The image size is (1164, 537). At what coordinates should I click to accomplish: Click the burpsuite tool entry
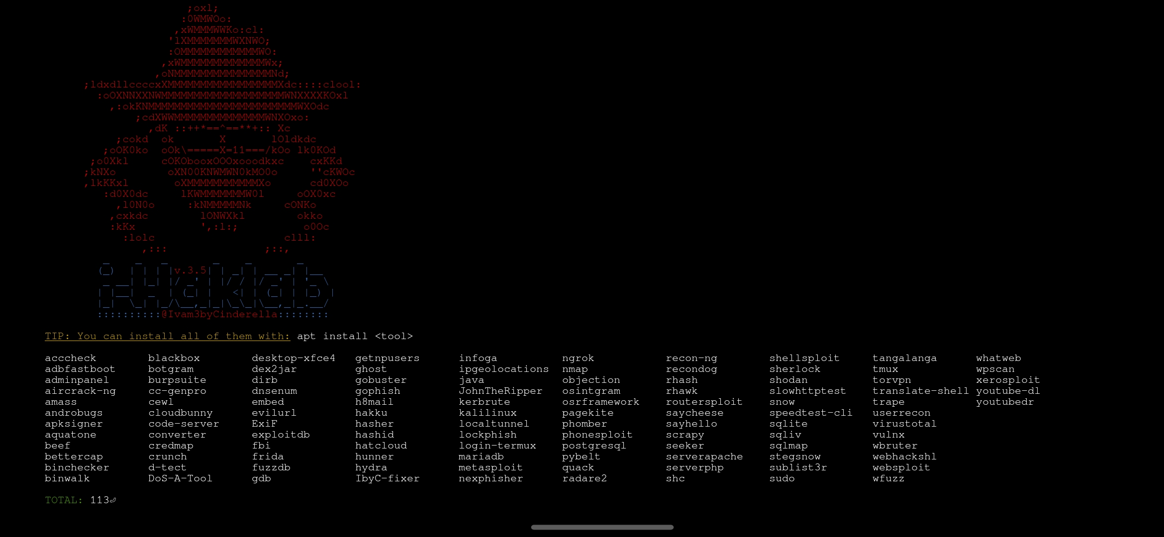tap(176, 380)
